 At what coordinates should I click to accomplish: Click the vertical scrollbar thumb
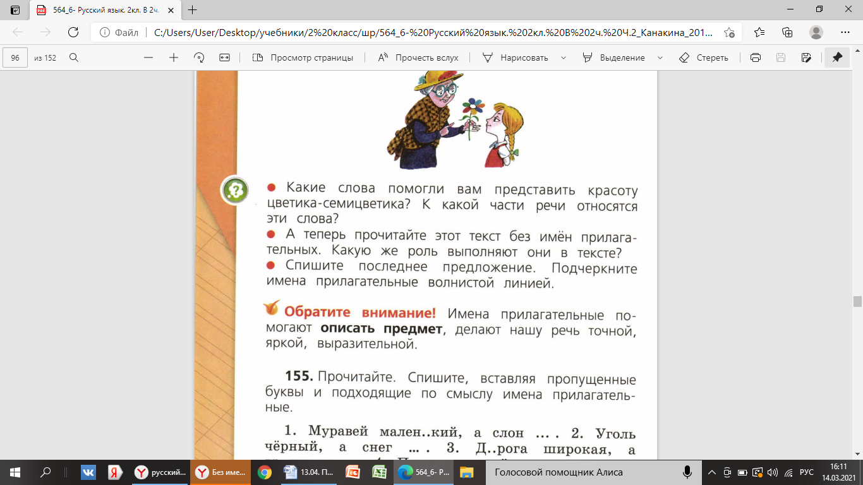pos(857,301)
